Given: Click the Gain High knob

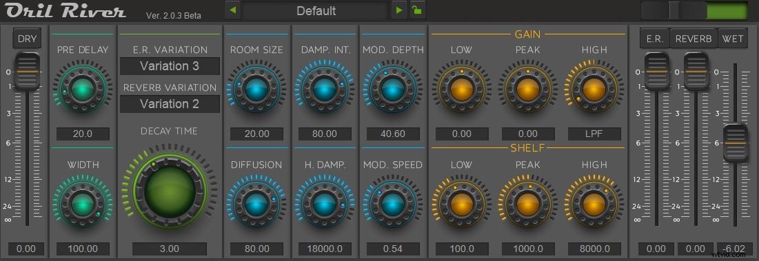Looking at the screenshot, I should (594, 90).
